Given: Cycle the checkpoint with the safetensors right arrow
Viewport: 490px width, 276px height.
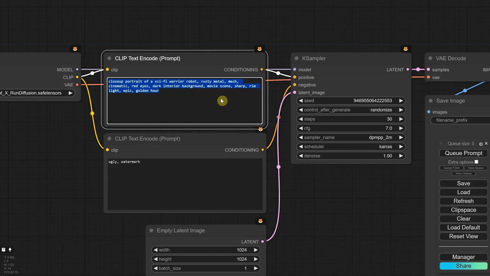Looking at the screenshot, I should (70, 93).
